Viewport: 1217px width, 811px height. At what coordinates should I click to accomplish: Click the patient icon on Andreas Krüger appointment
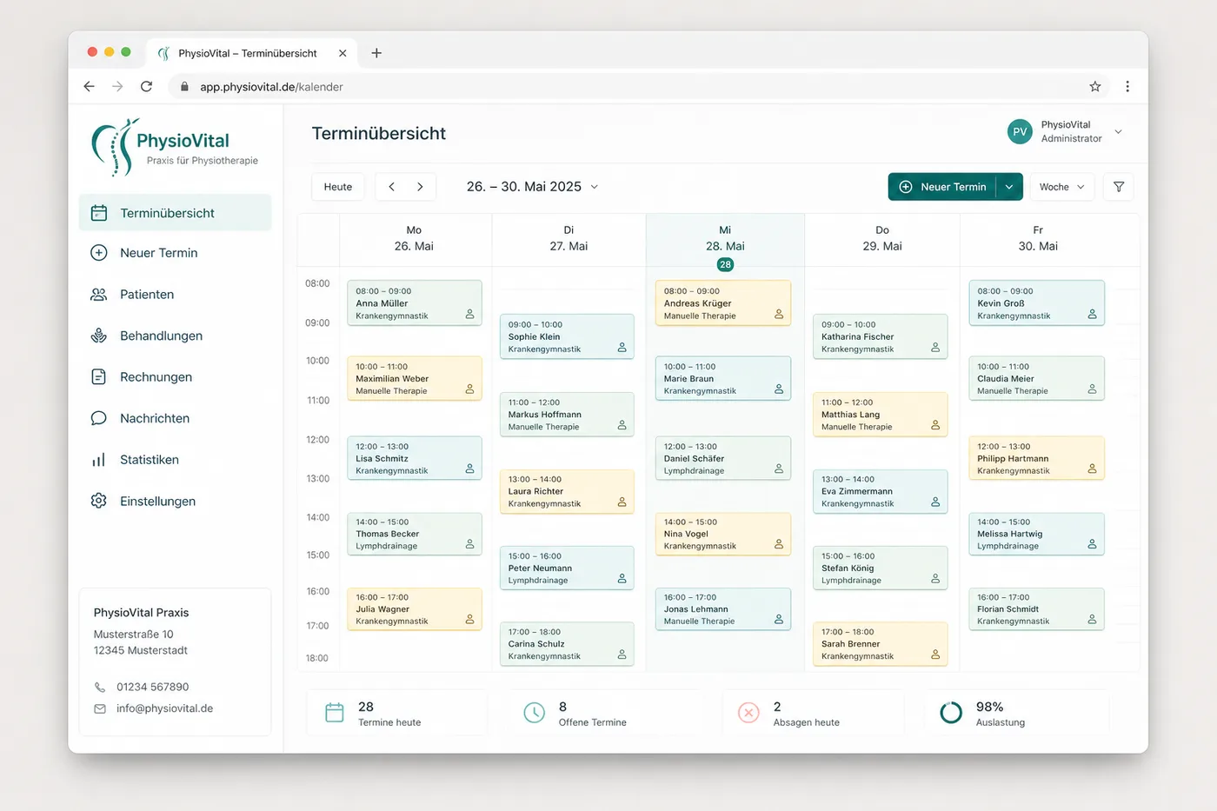tap(779, 314)
